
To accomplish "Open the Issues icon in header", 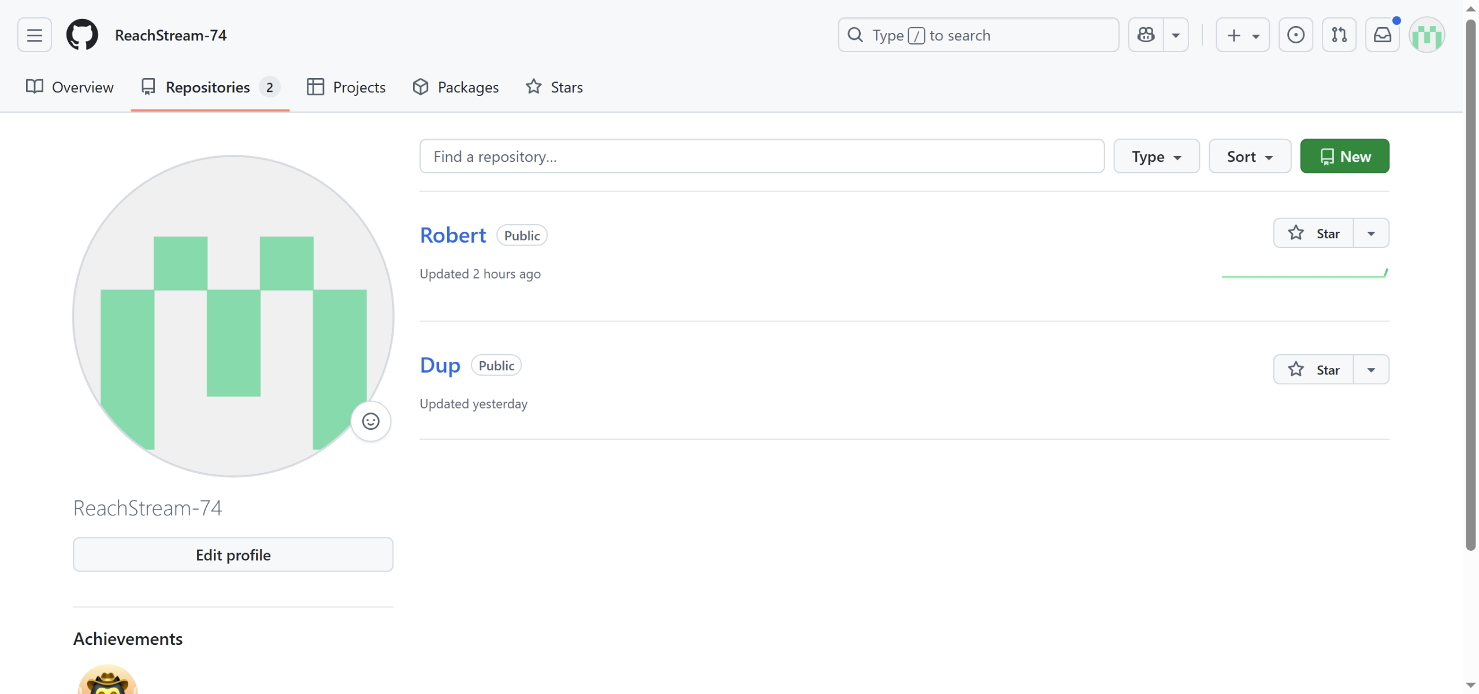I will pyautogui.click(x=1295, y=35).
